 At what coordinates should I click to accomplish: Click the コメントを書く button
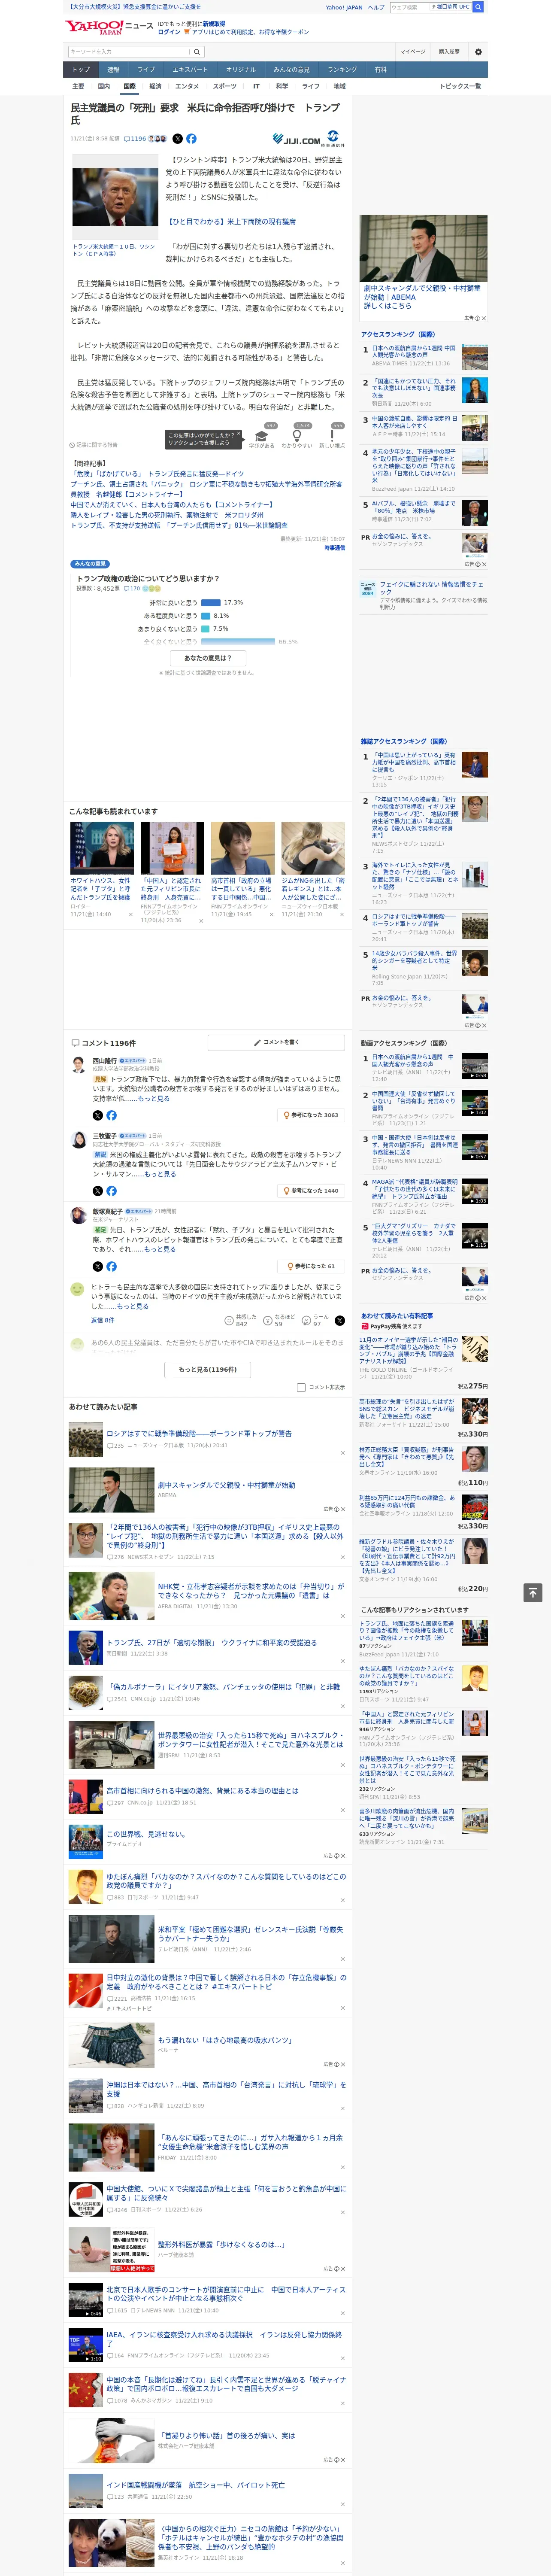click(277, 1042)
